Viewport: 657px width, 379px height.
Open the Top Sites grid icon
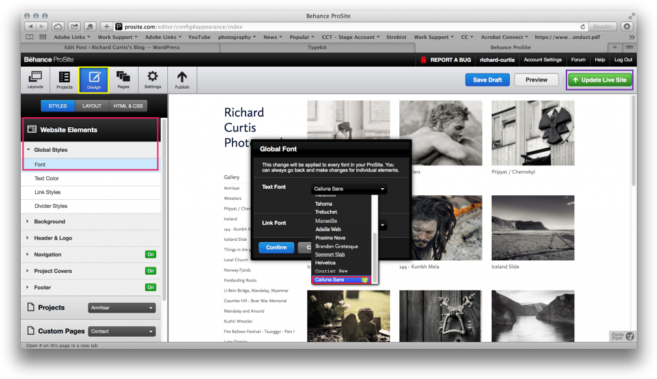(x=43, y=37)
